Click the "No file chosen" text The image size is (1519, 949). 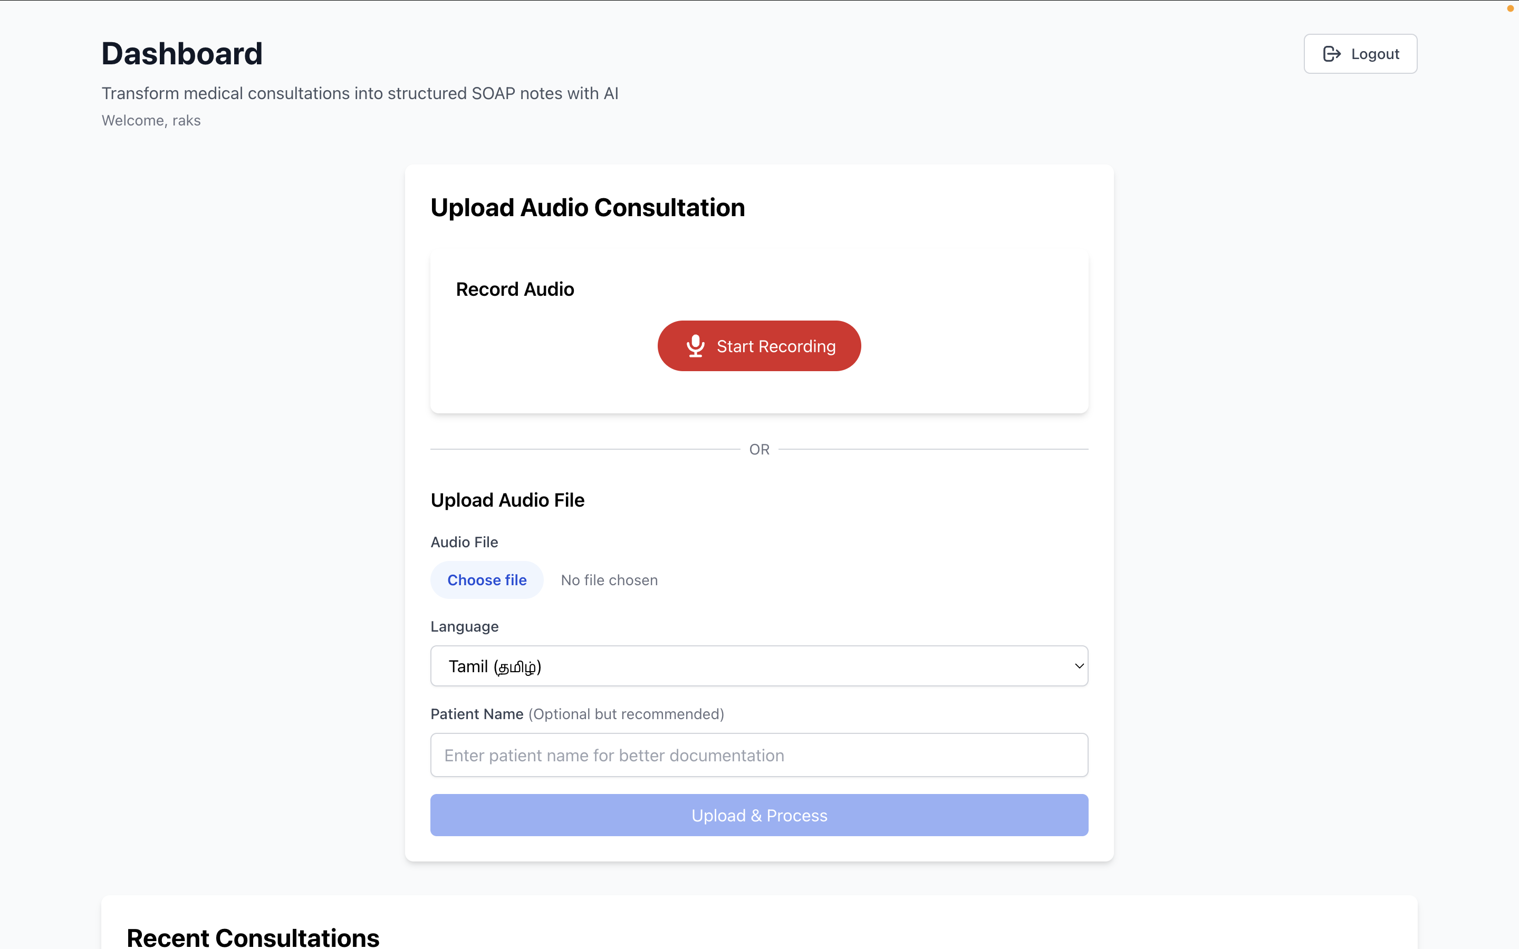coord(609,580)
